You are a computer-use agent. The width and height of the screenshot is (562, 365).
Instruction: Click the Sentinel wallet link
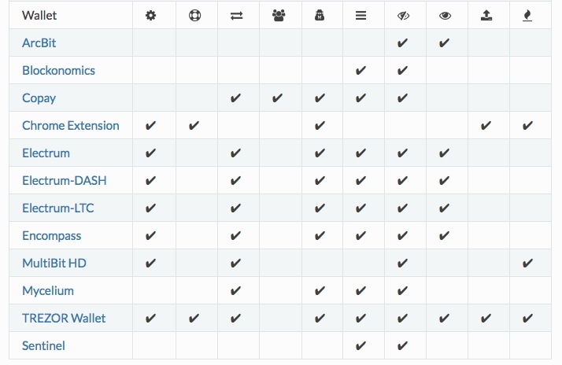(44, 345)
